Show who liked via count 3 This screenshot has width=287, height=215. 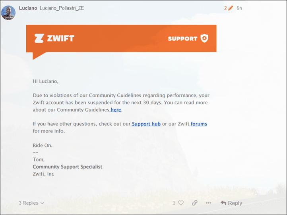(174, 203)
